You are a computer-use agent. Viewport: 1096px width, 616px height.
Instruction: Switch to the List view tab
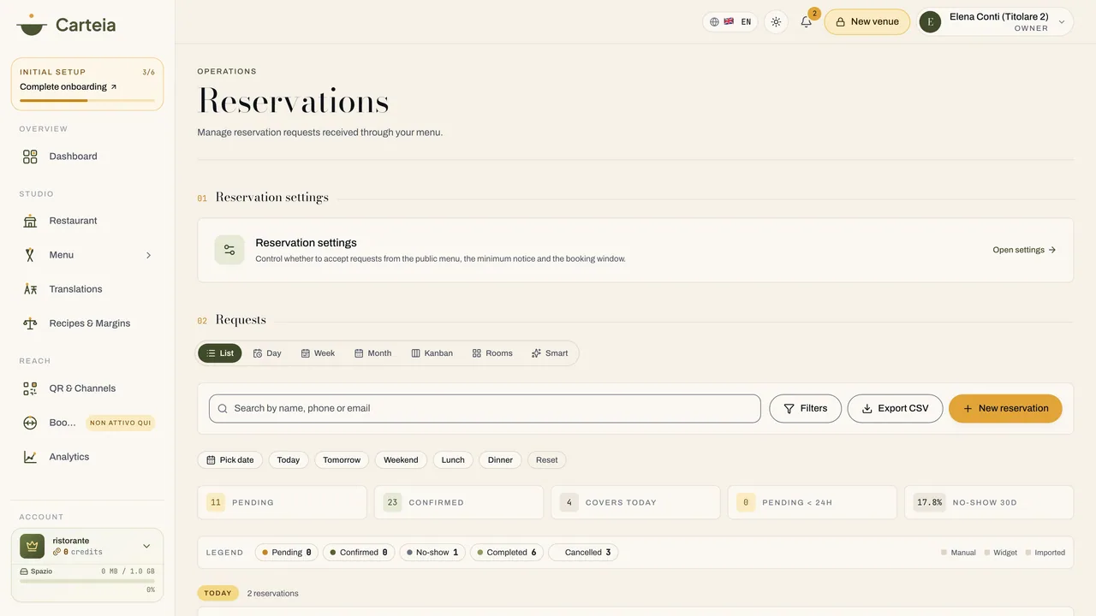(220, 353)
